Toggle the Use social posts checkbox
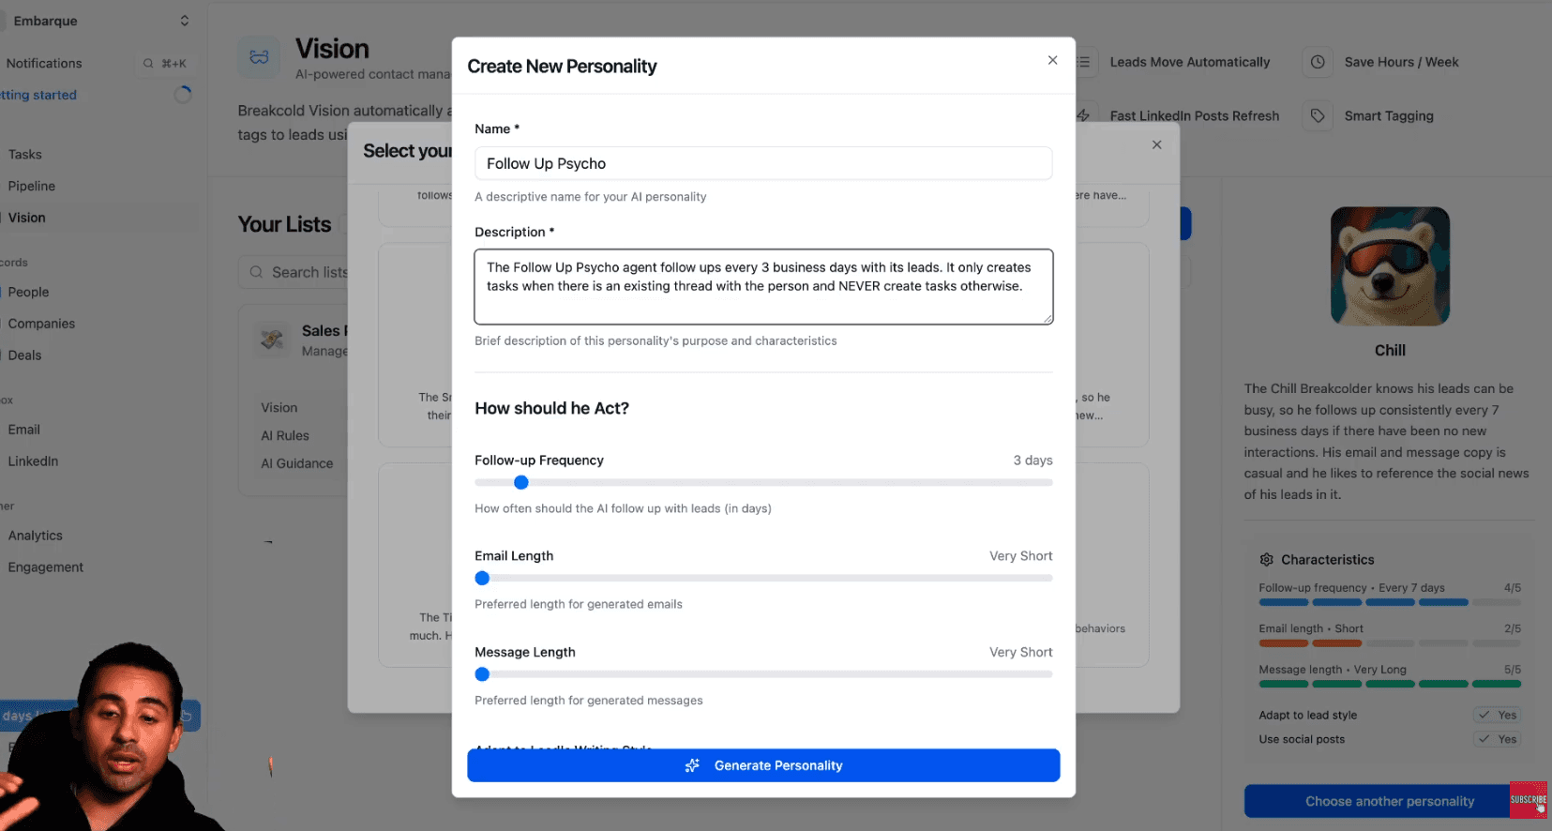This screenshot has height=831, width=1552. click(1497, 739)
